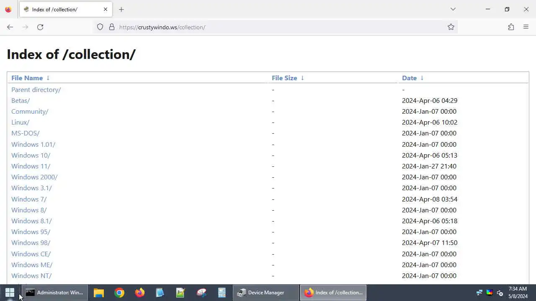
Task: Open the paint-like app in taskbar
Action: click(201, 293)
